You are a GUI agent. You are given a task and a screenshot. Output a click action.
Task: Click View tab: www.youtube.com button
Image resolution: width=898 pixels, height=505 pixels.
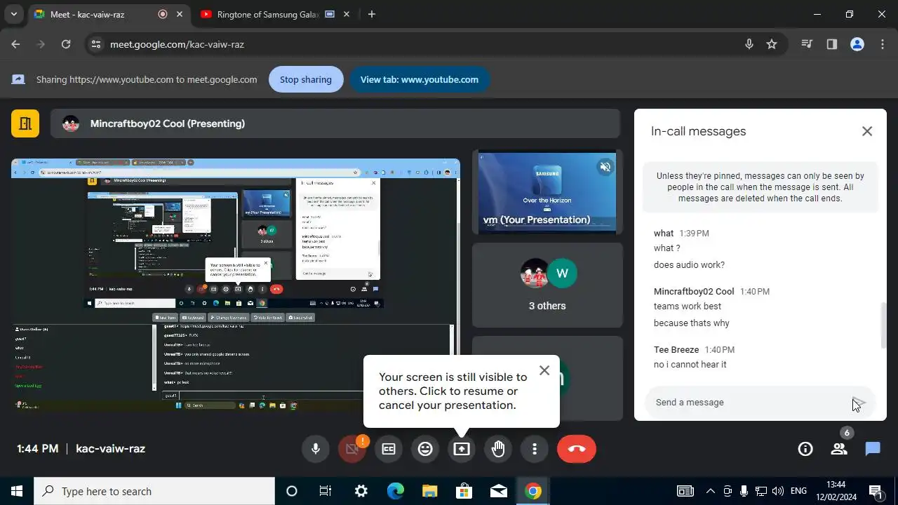(x=420, y=79)
